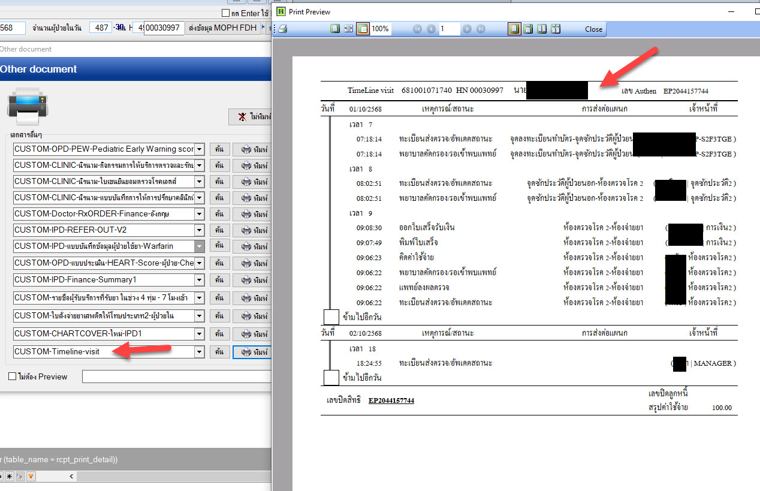
Task: Jump to the last preview page
Action: click(481, 29)
